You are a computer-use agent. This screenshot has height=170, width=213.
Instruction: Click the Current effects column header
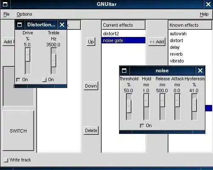pos(123,25)
